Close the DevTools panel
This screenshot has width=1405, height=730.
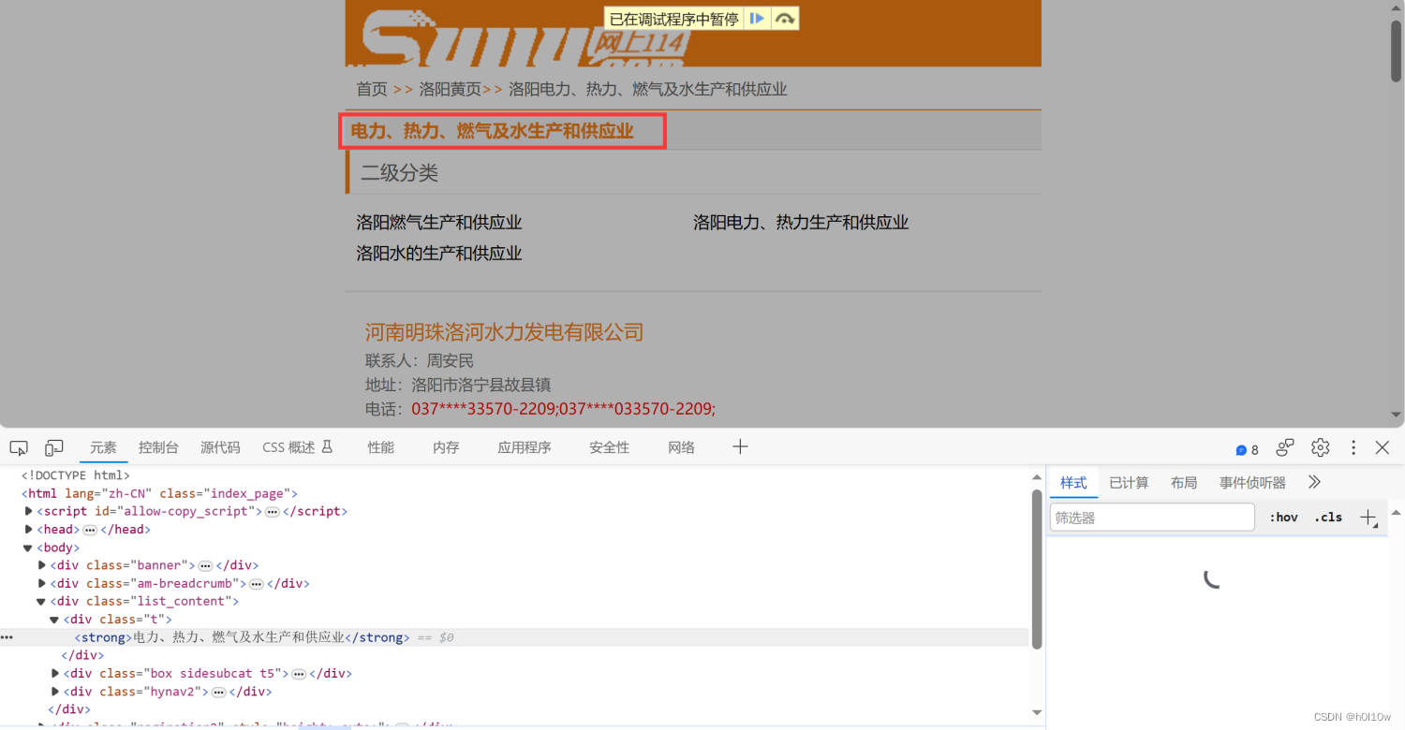(x=1383, y=447)
